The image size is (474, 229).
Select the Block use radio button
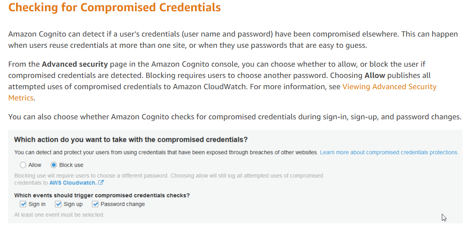coord(54,165)
